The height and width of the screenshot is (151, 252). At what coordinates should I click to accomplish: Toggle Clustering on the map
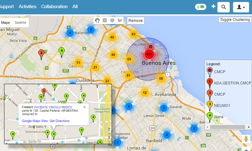tap(235, 19)
